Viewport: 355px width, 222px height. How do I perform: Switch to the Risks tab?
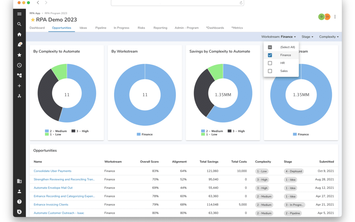[141, 28]
